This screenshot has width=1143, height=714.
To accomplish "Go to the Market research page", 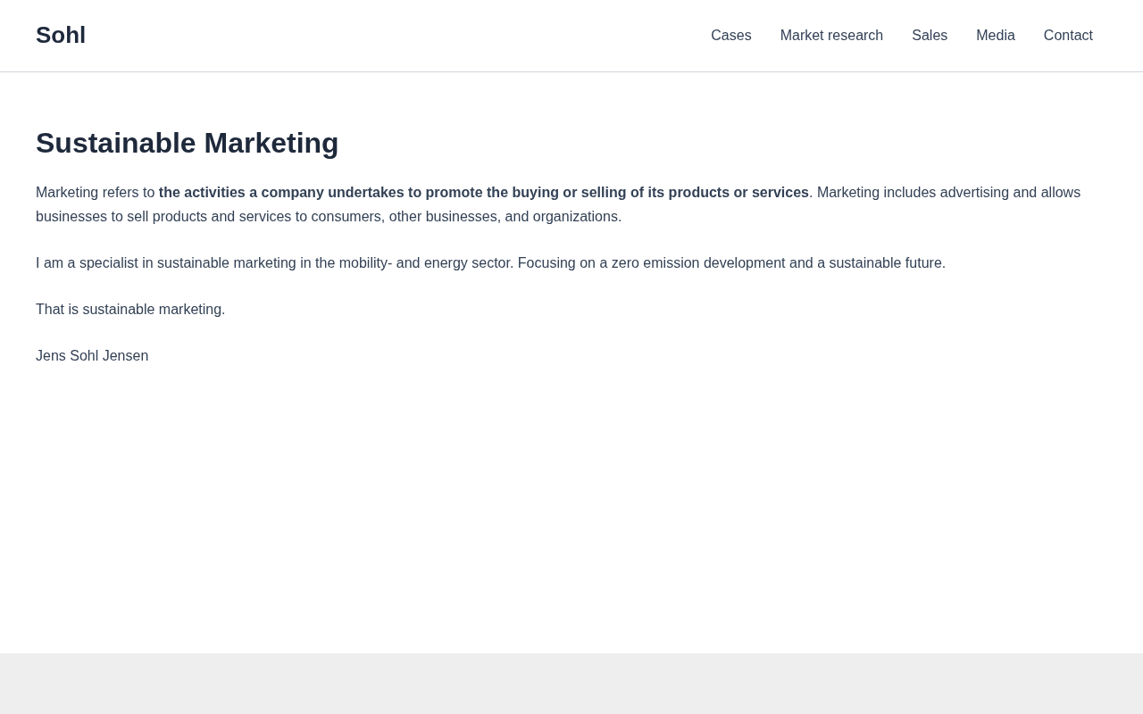I will point(831,36).
